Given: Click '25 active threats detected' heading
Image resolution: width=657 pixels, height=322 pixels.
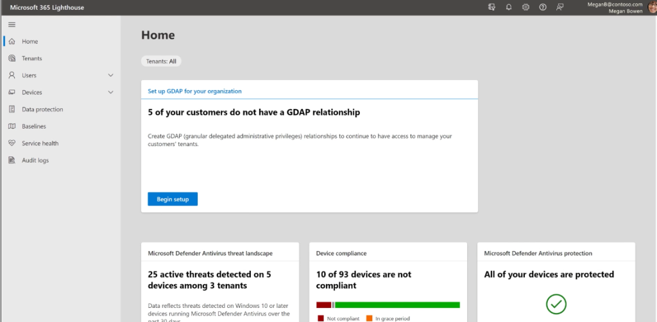Looking at the screenshot, I should (210, 280).
